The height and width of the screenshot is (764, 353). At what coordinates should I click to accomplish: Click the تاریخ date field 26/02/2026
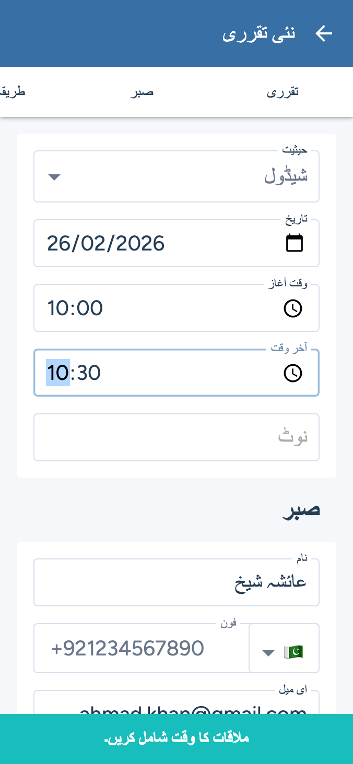[157, 244]
